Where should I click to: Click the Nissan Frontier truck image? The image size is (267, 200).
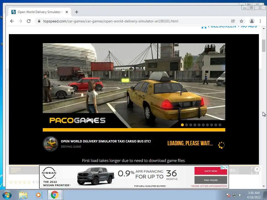(95, 176)
